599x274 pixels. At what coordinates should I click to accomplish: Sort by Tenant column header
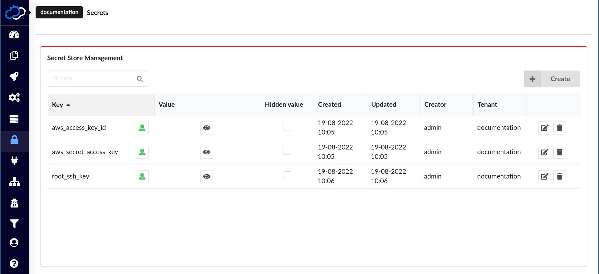(x=500, y=105)
